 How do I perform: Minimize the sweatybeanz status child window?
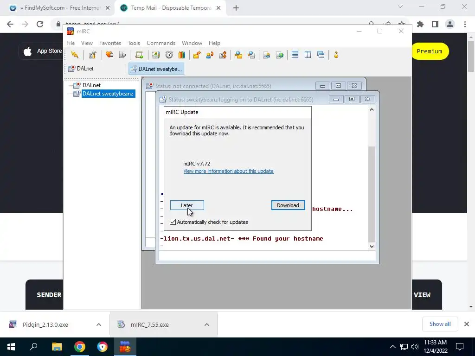[336, 99]
